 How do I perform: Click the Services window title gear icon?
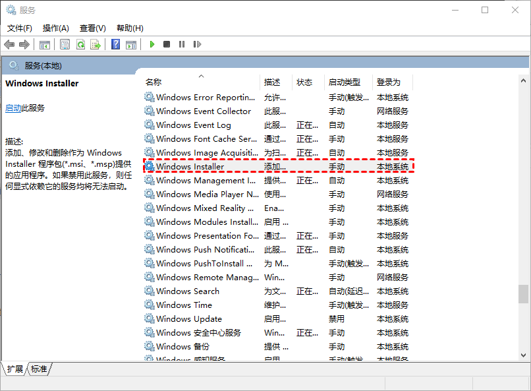[11, 10]
